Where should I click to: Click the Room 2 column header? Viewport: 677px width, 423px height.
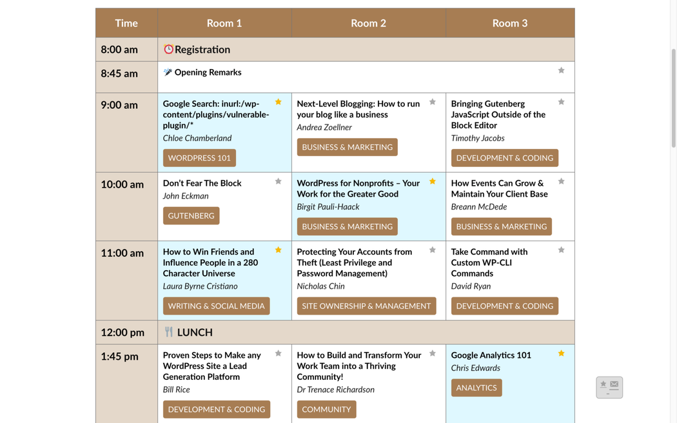click(x=368, y=23)
